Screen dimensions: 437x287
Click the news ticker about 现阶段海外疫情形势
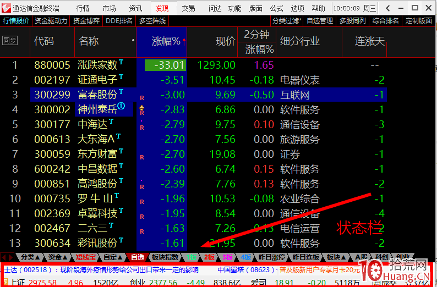tap(101, 269)
